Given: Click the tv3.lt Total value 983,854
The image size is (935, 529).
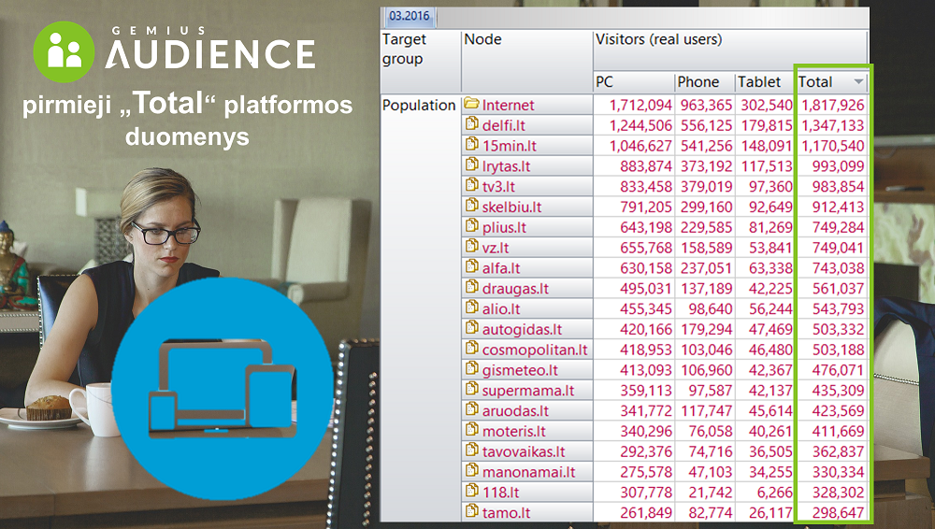Looking at the screenshot, I should [838, 187].
